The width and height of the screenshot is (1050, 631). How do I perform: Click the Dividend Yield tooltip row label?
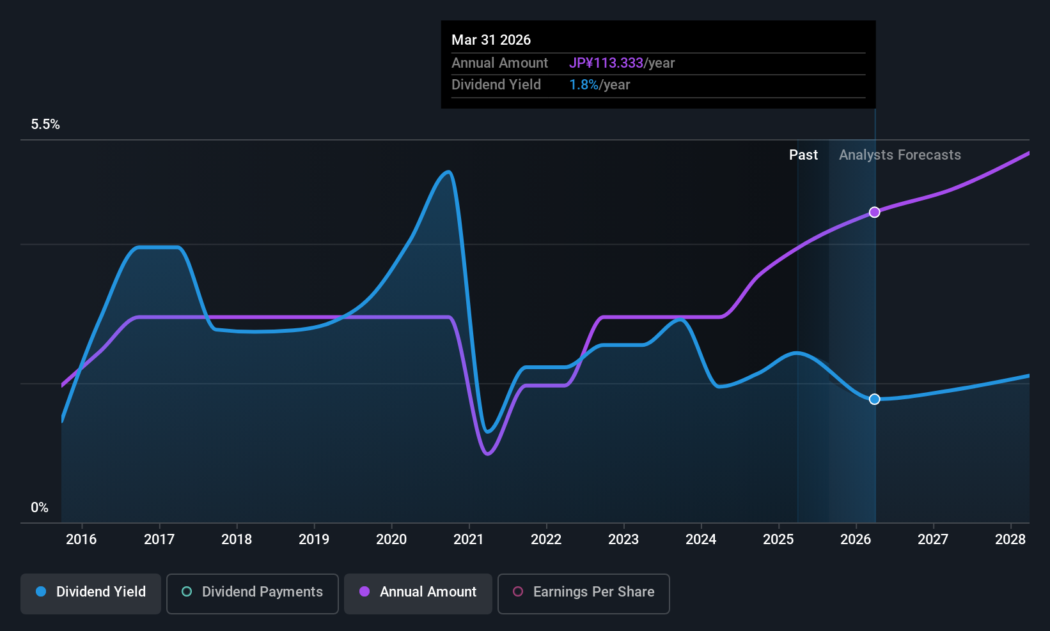496,85
